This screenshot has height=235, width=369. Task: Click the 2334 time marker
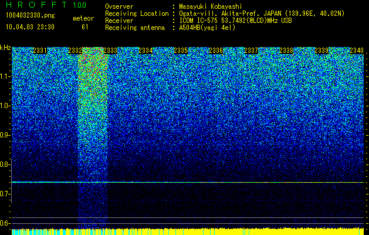point(145,51)
